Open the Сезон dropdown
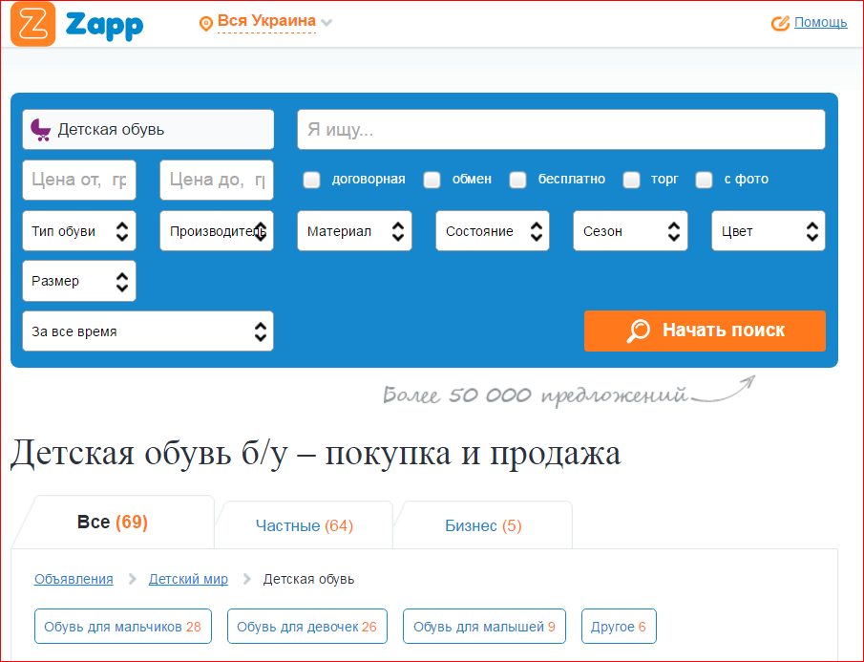Image resolution: width=864 pixels, height=662 pixels. (x=630, y=231)
